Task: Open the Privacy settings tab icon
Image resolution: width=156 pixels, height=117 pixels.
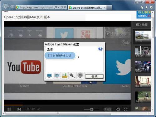Action: click(x=57, y=76)
